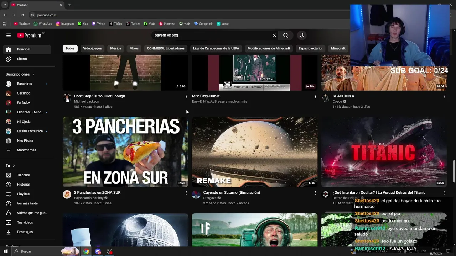Open the Oscurlod subscription channel
Screen dimensions: 456x256
(27, 93)
